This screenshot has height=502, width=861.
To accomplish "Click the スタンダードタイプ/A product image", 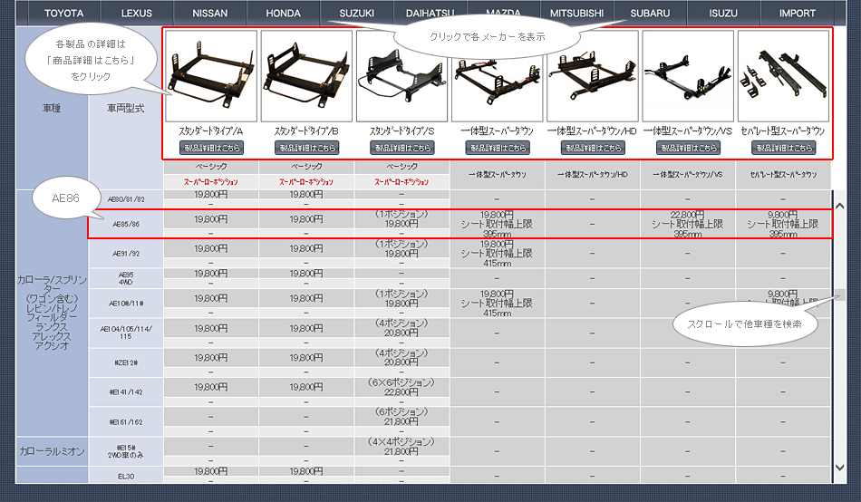I will (x=211, y=76).
